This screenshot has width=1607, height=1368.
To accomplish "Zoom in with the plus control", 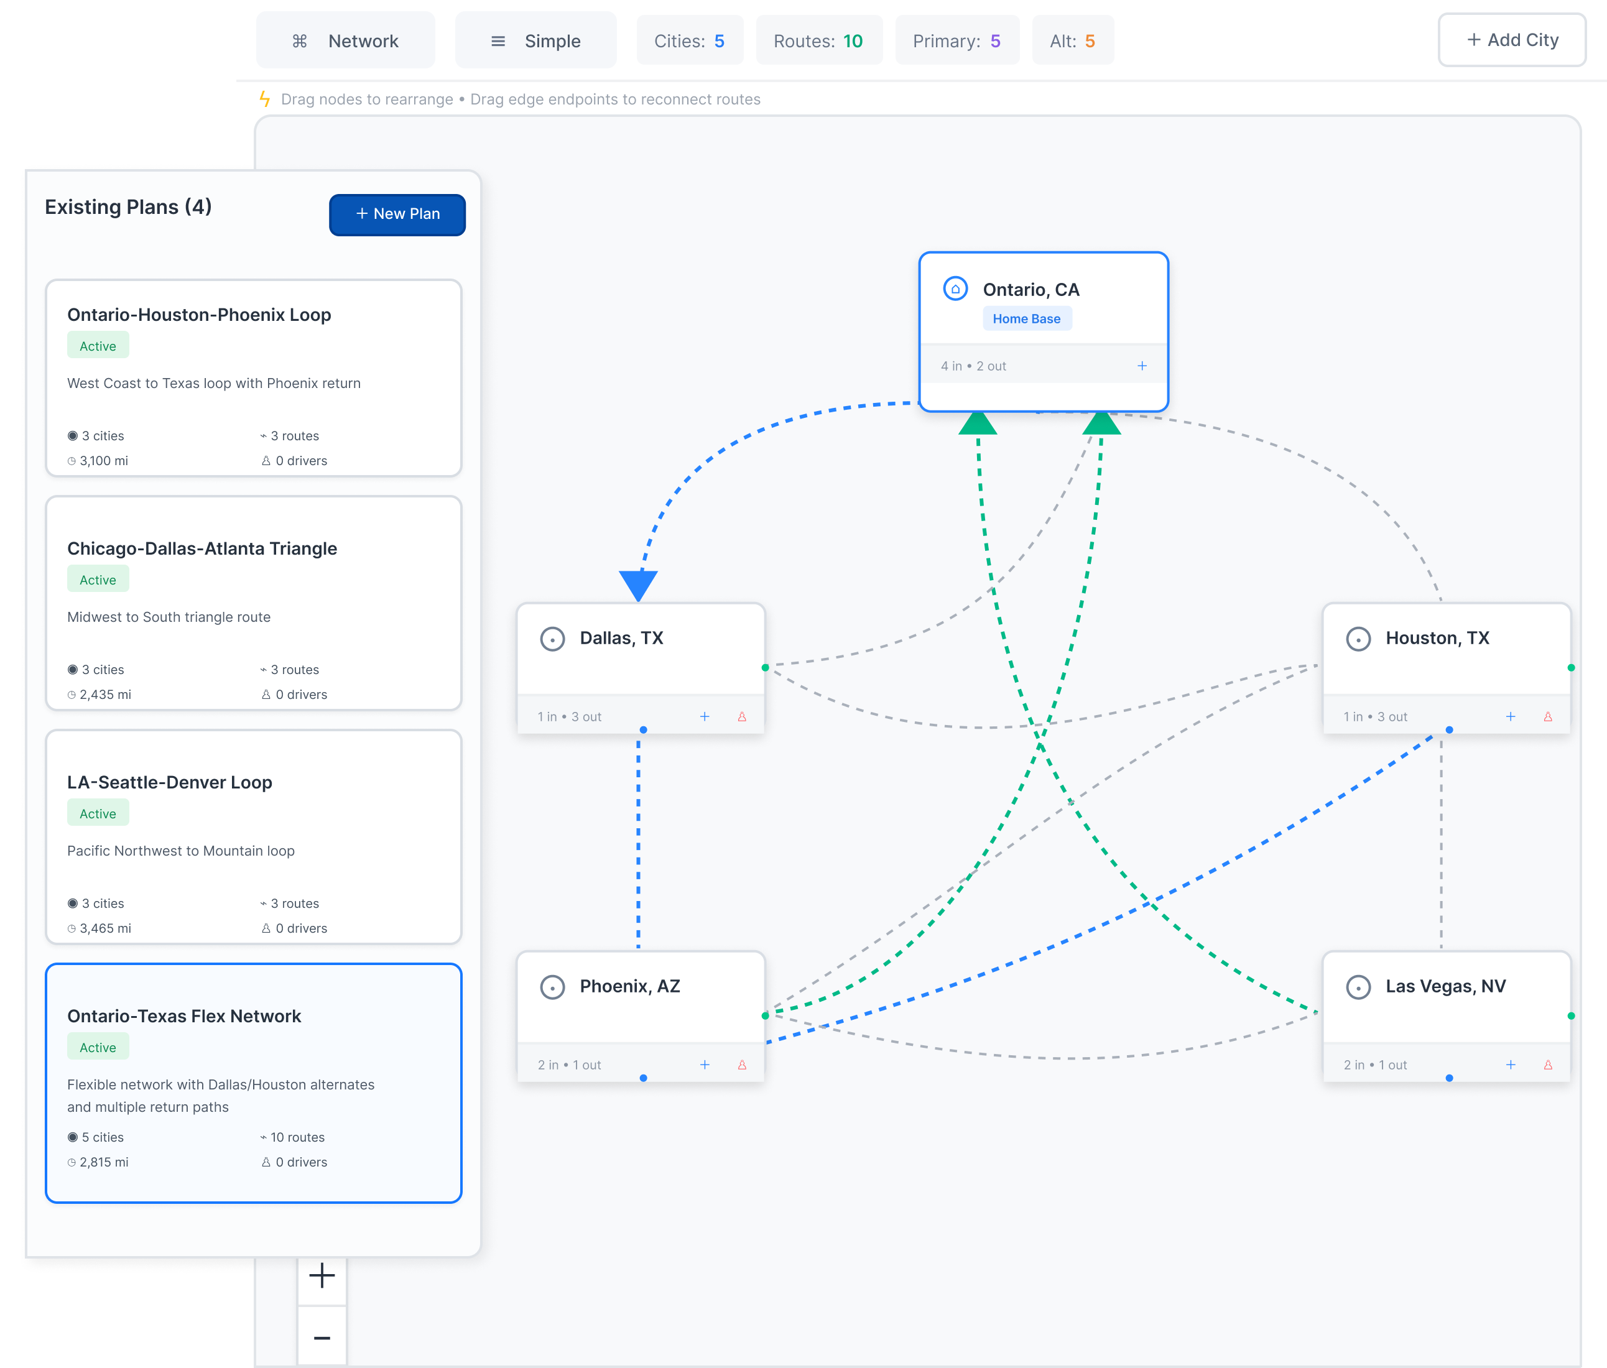I will (x=322, y=1276).
